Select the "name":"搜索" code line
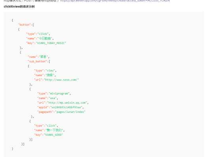219x157 pixels. click(45, 75)
